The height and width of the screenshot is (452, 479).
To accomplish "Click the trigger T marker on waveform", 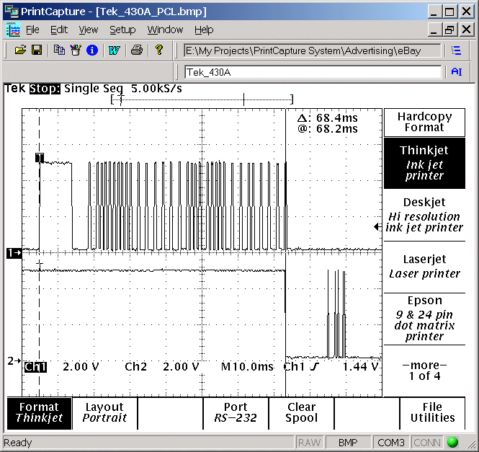I will (40, 158).
